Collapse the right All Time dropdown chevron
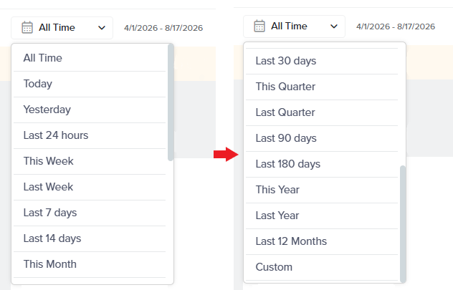The image size is (453, 290). click(x=334, y=26)
